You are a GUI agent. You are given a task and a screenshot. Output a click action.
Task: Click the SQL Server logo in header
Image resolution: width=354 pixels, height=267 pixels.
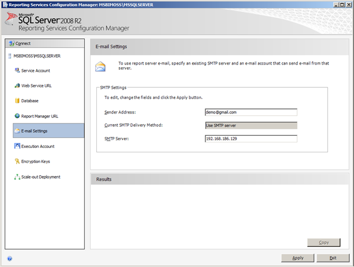pyautogui.click(x=11, y=18)
